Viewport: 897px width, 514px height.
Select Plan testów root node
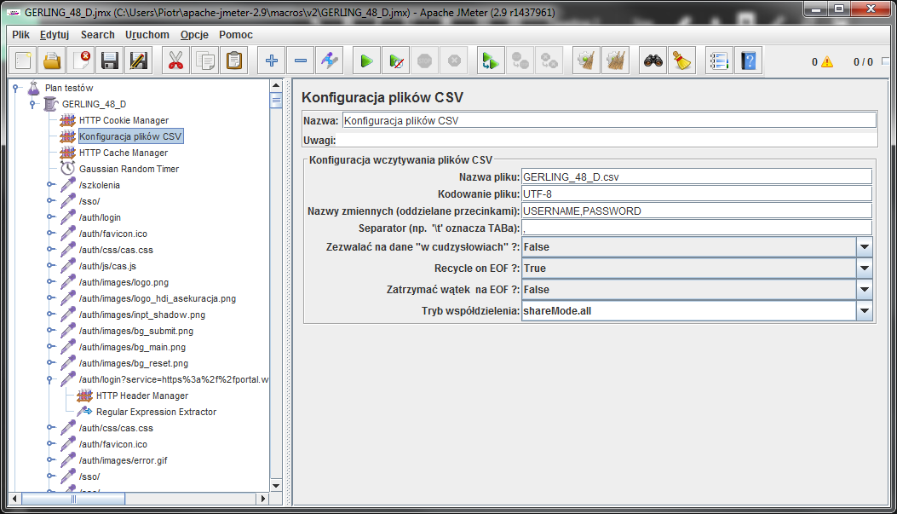69,88
